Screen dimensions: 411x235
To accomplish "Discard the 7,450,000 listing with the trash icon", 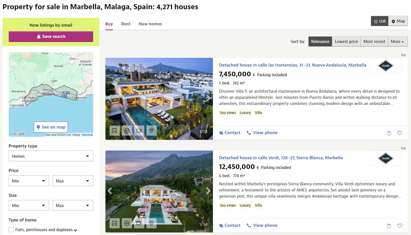I will [389, 133].
